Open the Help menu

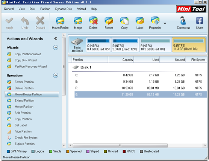pos(94,9)
